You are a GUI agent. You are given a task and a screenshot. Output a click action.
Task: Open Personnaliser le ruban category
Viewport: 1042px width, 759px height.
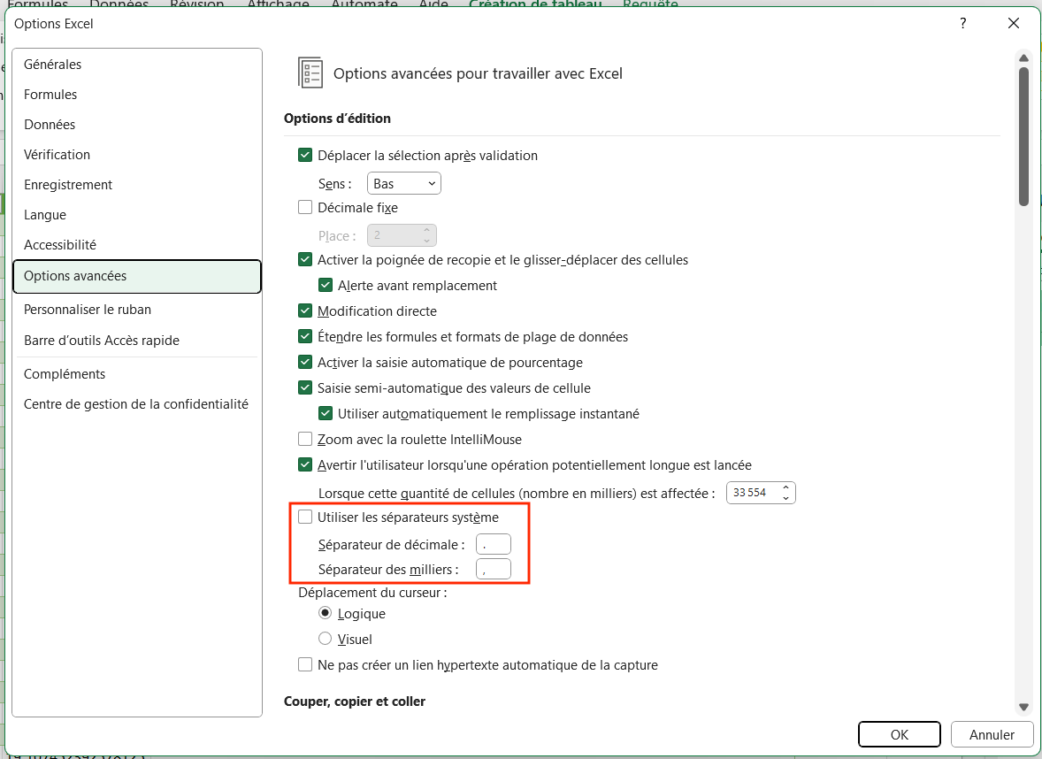[x=137, y=310]
